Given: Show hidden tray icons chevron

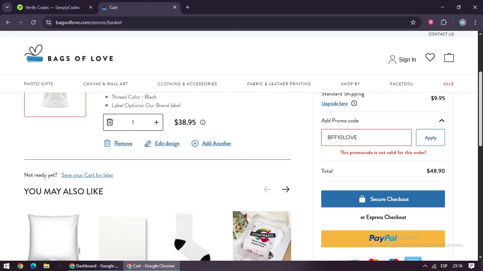Looking at the screenshot, I should (x=425, y=266).
